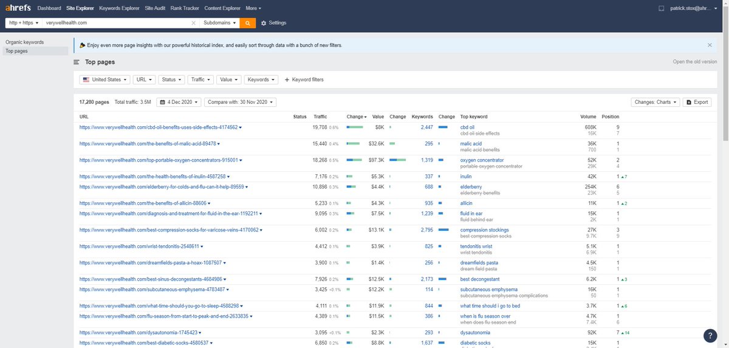
Task: Sort by the Volume column header
Action: click(587, 116)
